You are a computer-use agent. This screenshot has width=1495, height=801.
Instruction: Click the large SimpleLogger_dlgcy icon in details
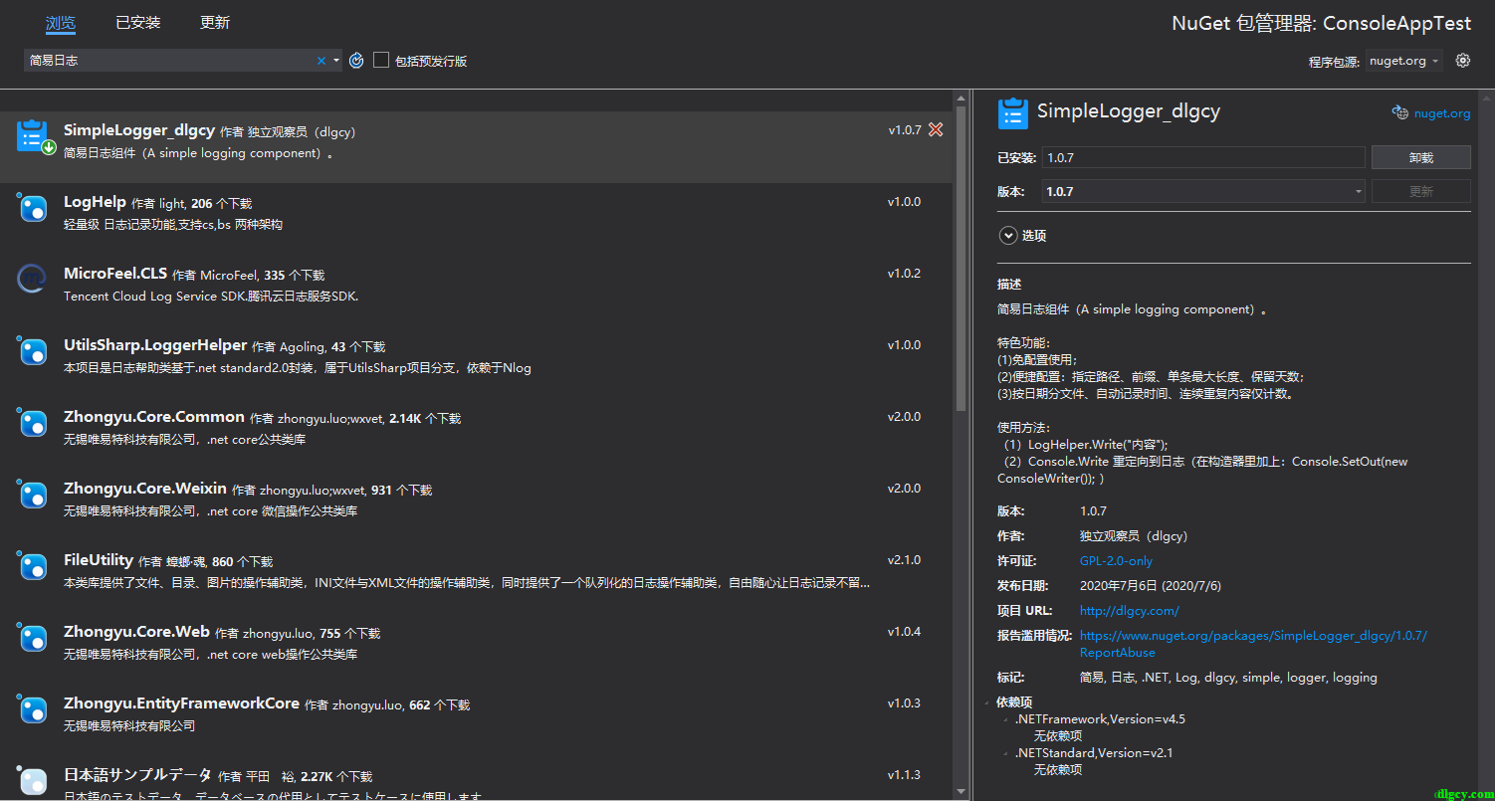click(1012, 113)
